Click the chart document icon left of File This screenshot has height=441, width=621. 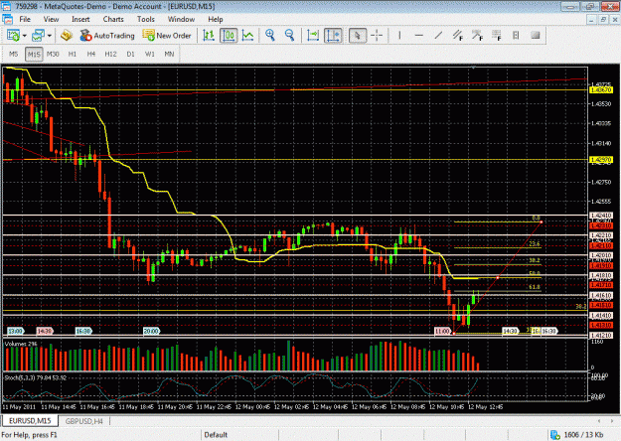[7, 19]
